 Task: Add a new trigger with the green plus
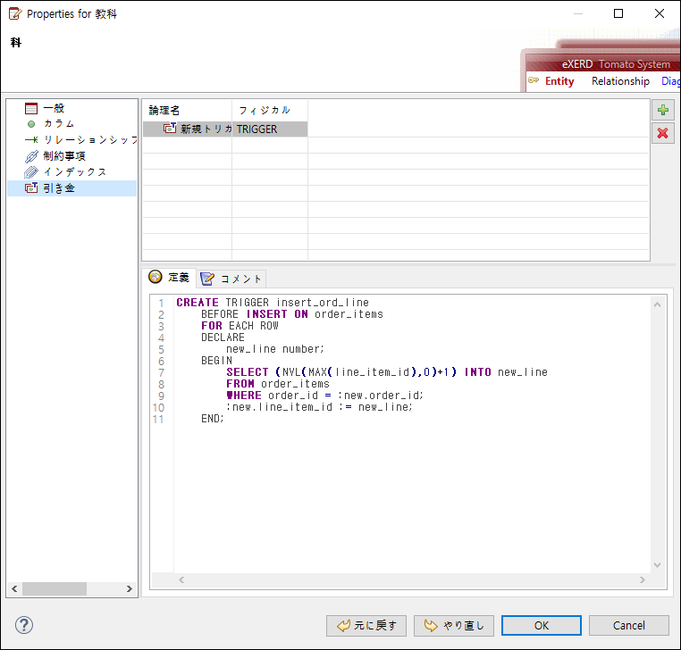point(663,110)
